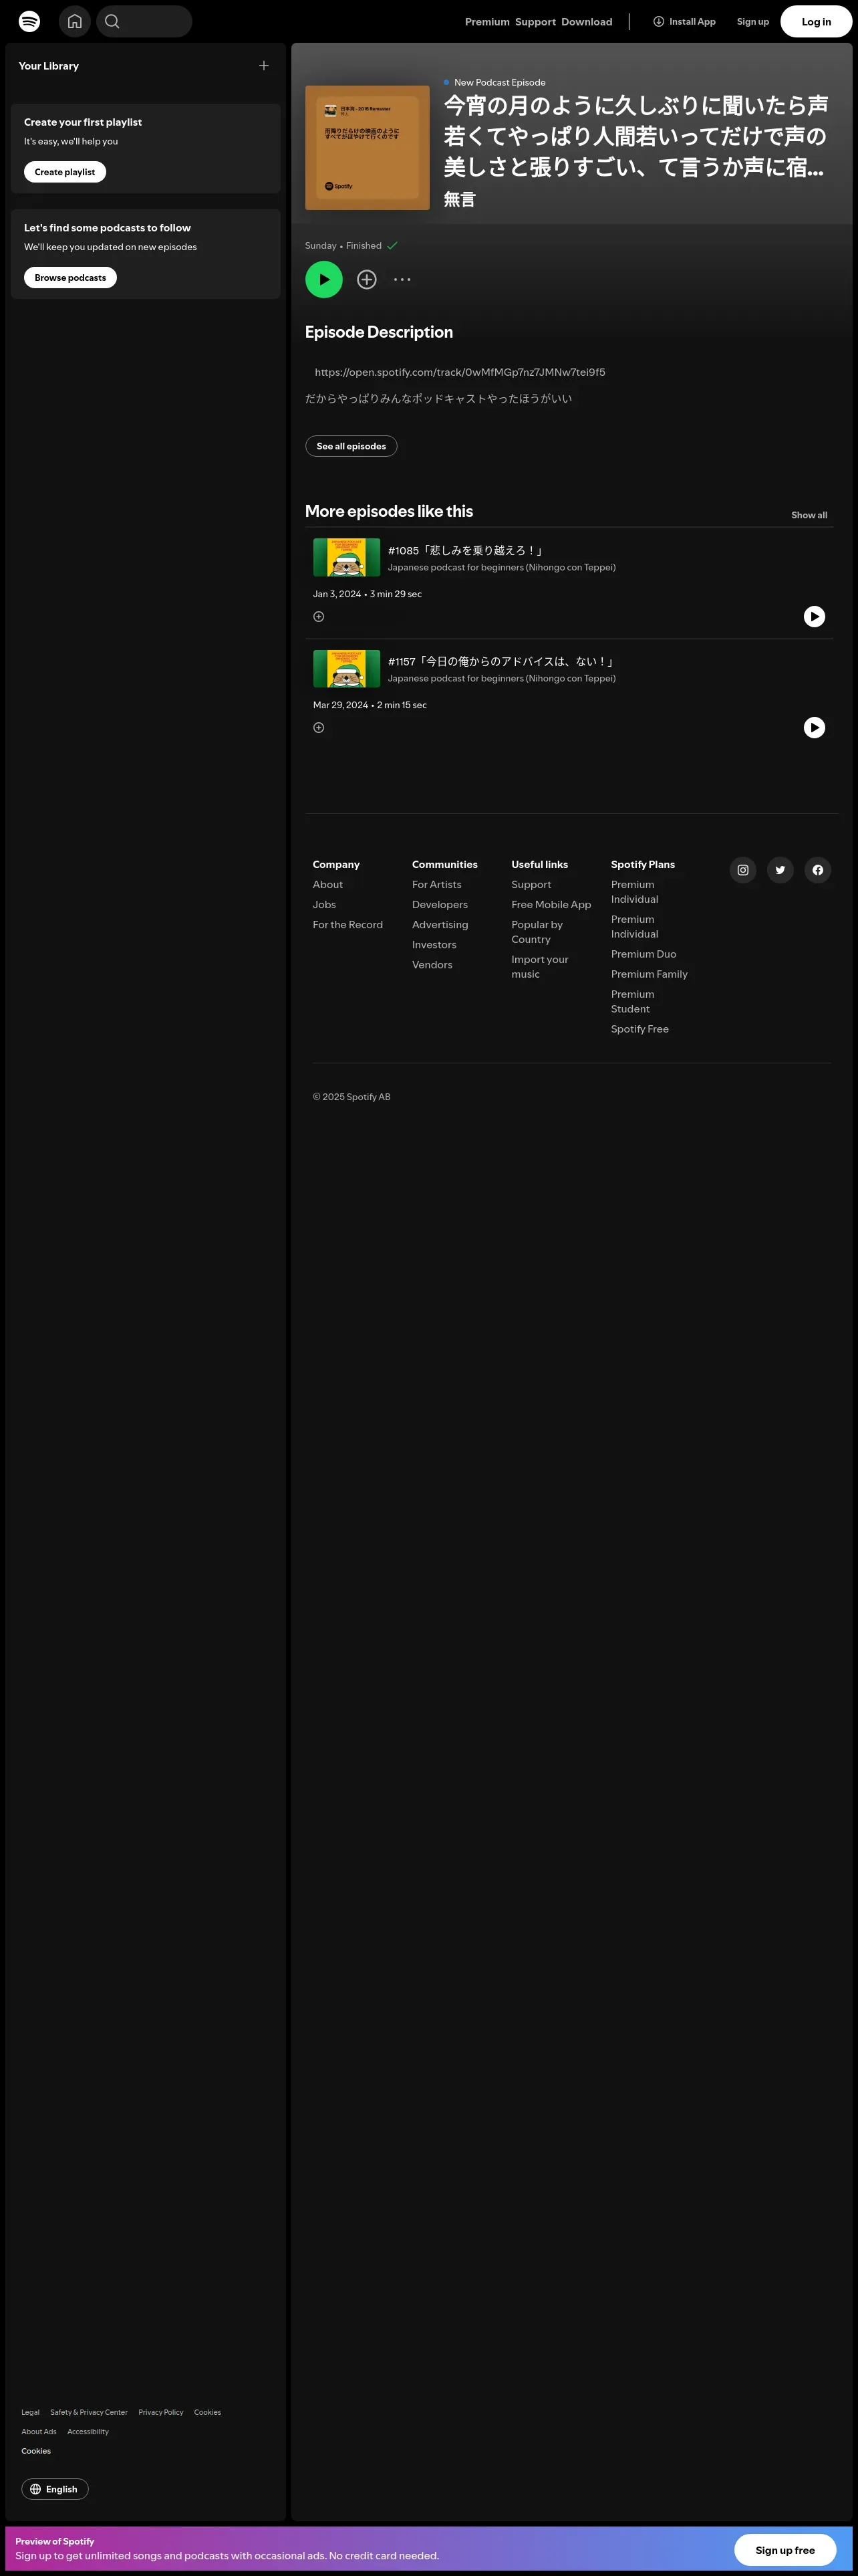858x2576 pixels.
Task: Open the Premium Family plan link
Action: (650, 974)
